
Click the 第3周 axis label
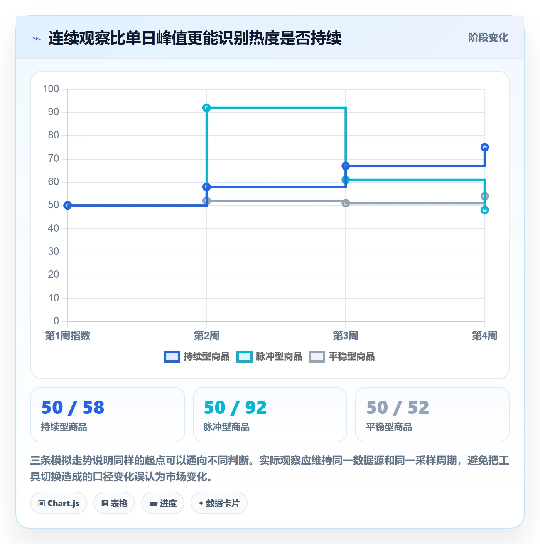[x=346, y=336]
